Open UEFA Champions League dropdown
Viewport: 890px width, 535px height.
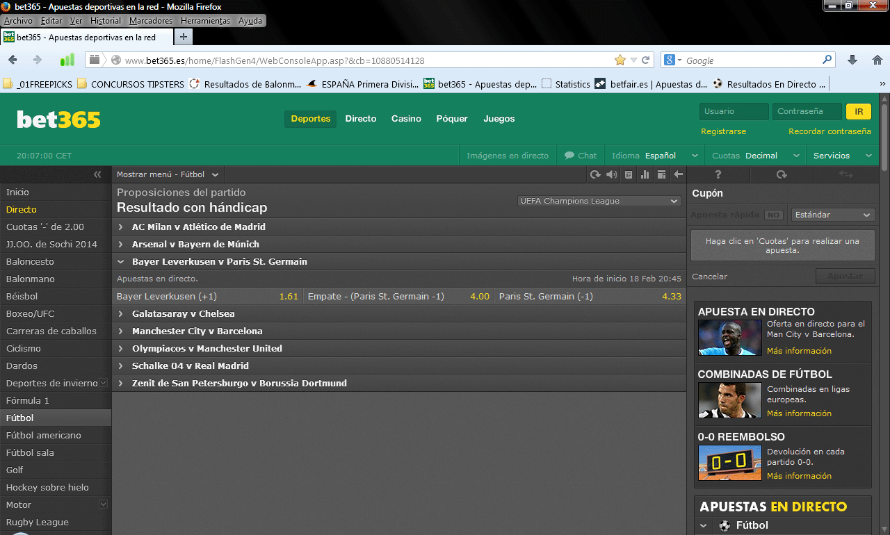(x=599, y=201)
